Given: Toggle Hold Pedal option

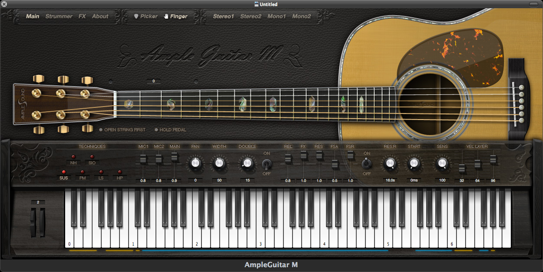Looking at the screenshot, I should (x=171, y=130).
